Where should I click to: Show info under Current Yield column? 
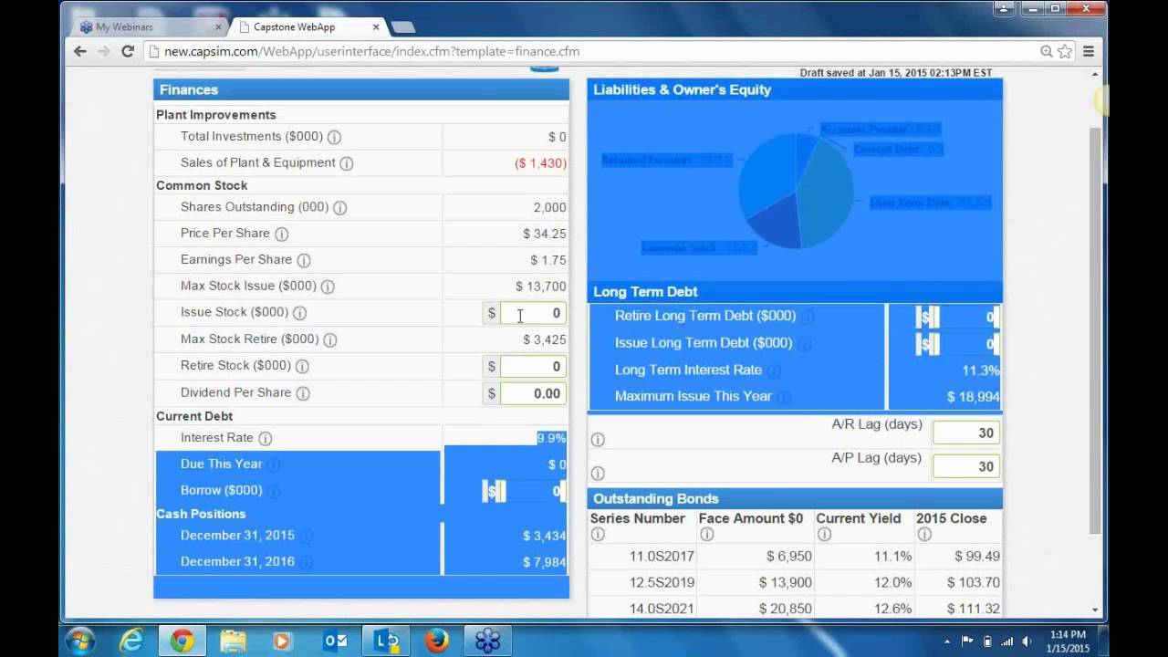click(824, 535)
